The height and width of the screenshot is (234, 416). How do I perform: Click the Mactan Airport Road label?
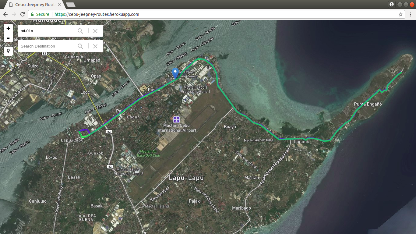pyautogui.click(x=259, y=140)
